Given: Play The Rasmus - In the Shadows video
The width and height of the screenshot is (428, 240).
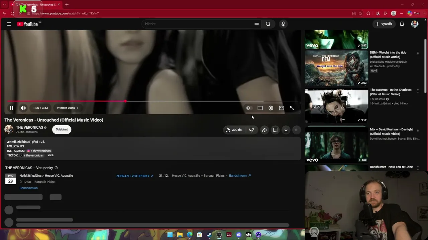Looking at the screenshot, I should [x=336, y=106].
